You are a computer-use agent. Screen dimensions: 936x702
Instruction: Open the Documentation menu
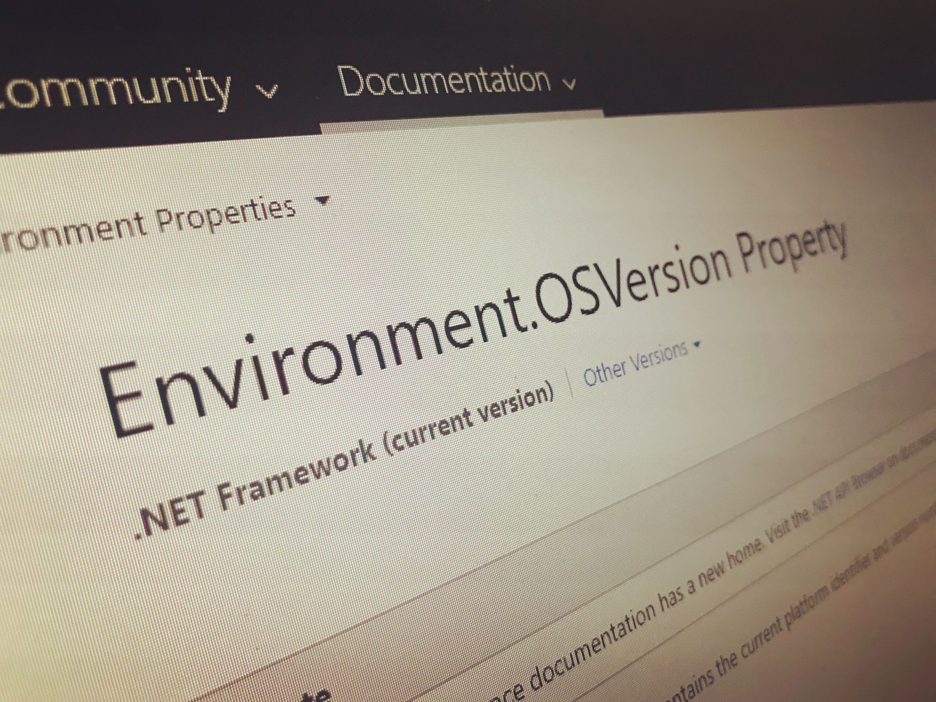(x=444, y=81)
